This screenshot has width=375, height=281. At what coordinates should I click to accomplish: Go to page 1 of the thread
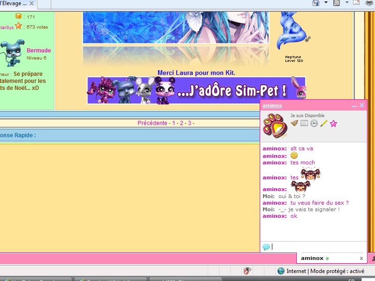click(173, 123)
